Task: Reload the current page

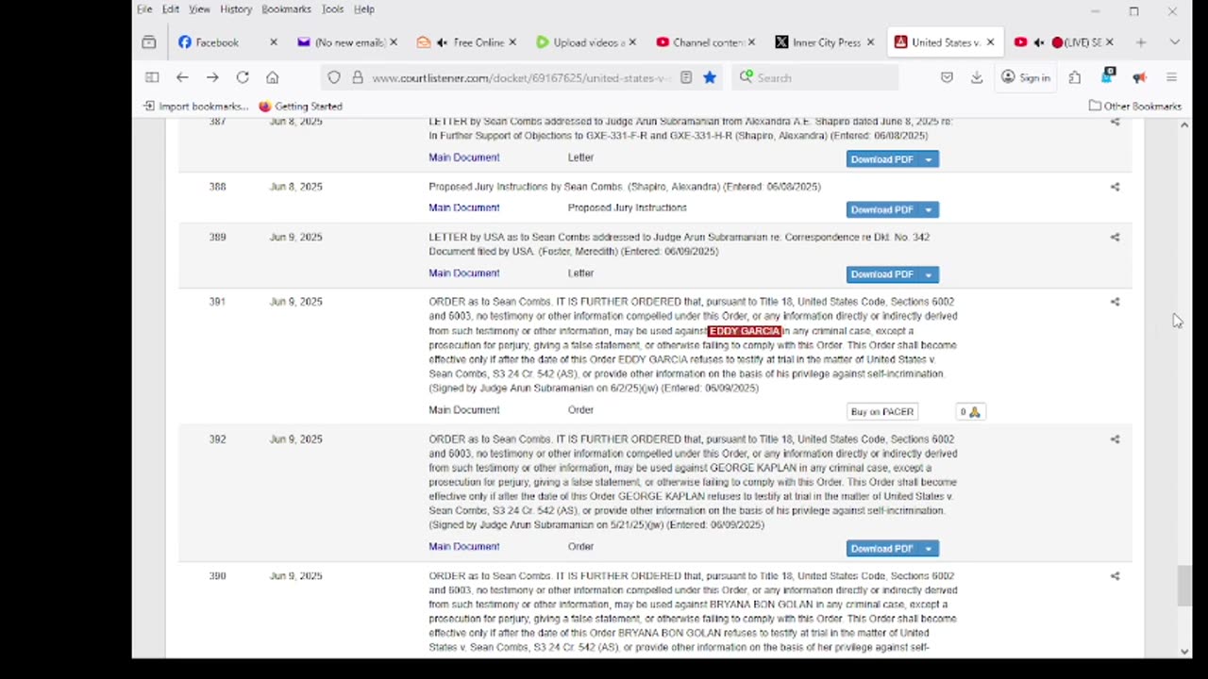Action: 243,77
